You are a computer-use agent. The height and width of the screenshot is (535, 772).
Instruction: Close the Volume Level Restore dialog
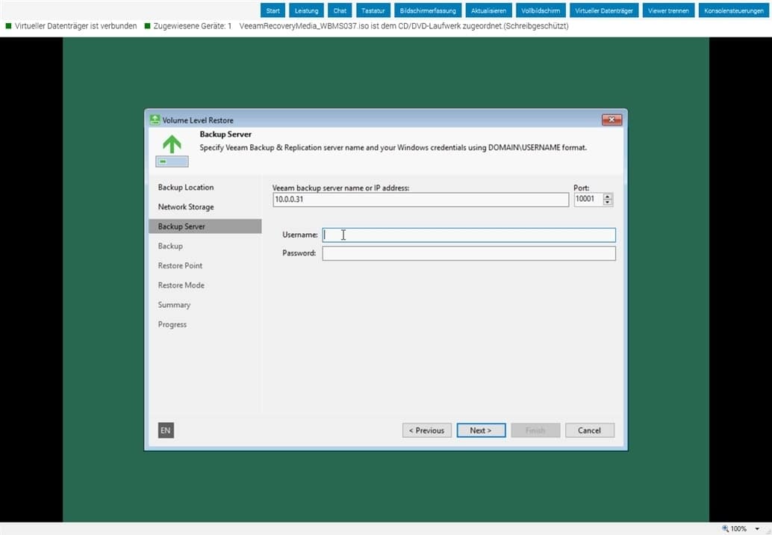click(x=611, y=120)
